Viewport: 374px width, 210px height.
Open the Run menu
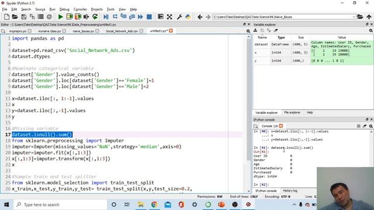pos(52,9)
